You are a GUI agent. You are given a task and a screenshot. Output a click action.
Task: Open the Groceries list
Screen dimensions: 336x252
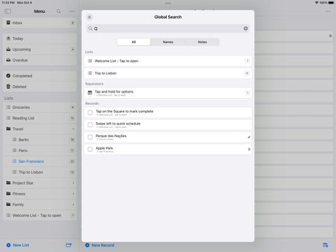40,107
